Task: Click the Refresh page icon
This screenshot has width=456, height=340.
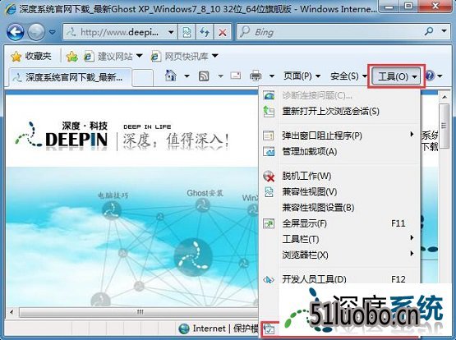Action: [x=205, y=32]
